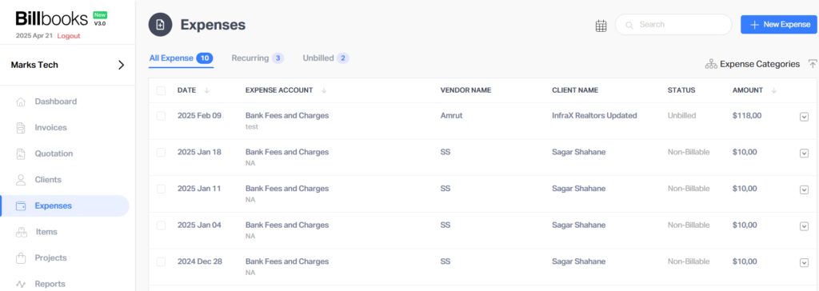819x291 pixels.
Task: Select the 2025 Jan 18 expense row checkbox
Action: click(161, 153)
